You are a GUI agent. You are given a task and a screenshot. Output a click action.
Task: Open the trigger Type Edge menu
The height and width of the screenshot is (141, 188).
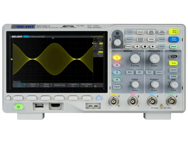[x=19, y=85]
